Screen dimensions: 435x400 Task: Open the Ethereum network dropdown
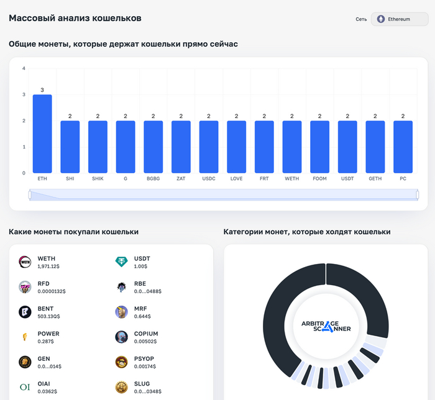[399, 19]
